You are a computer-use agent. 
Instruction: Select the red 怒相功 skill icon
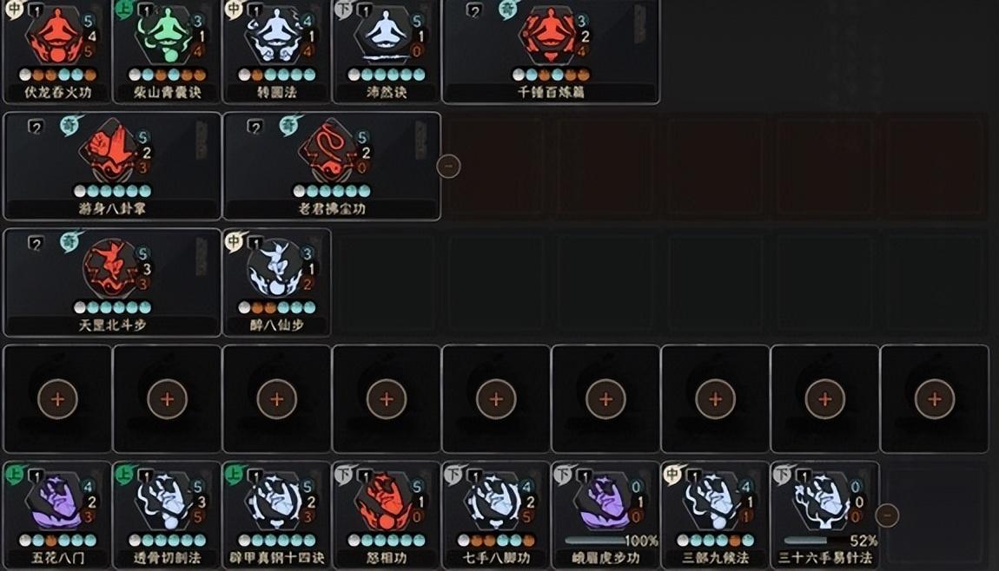coord(386,503)
